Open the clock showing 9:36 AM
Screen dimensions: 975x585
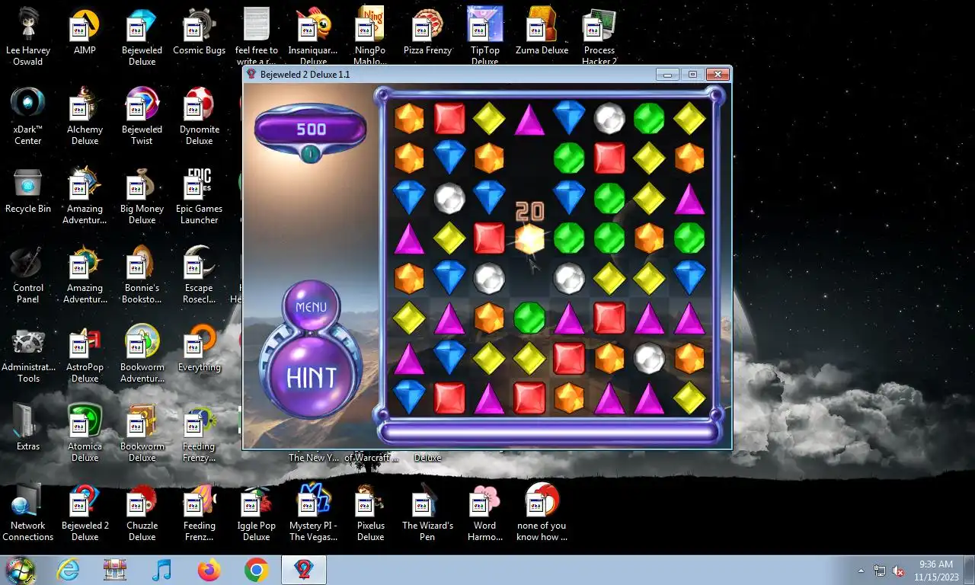point(936,571)
